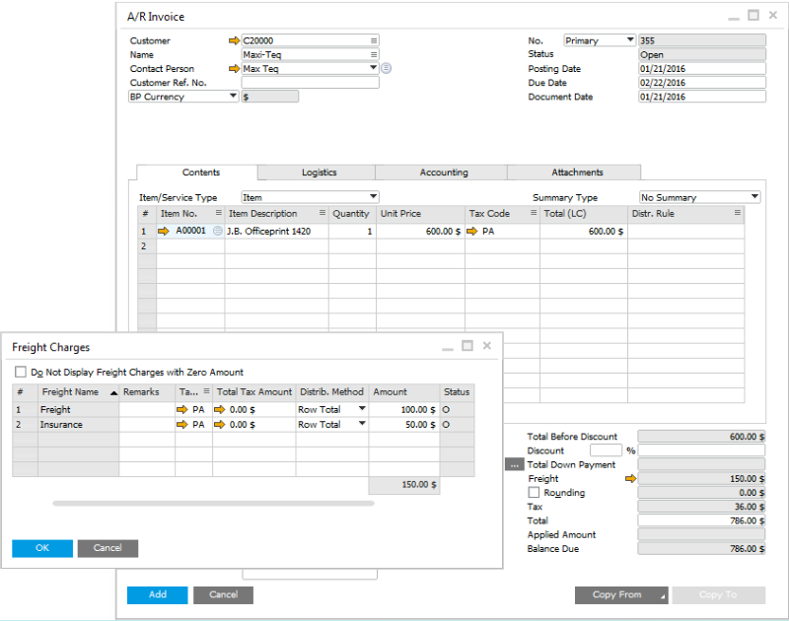Expand the BP Currency dropdown

pos(233,97)
